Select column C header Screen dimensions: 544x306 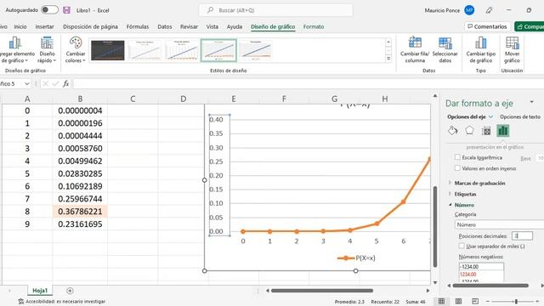(x=133, y=99)
